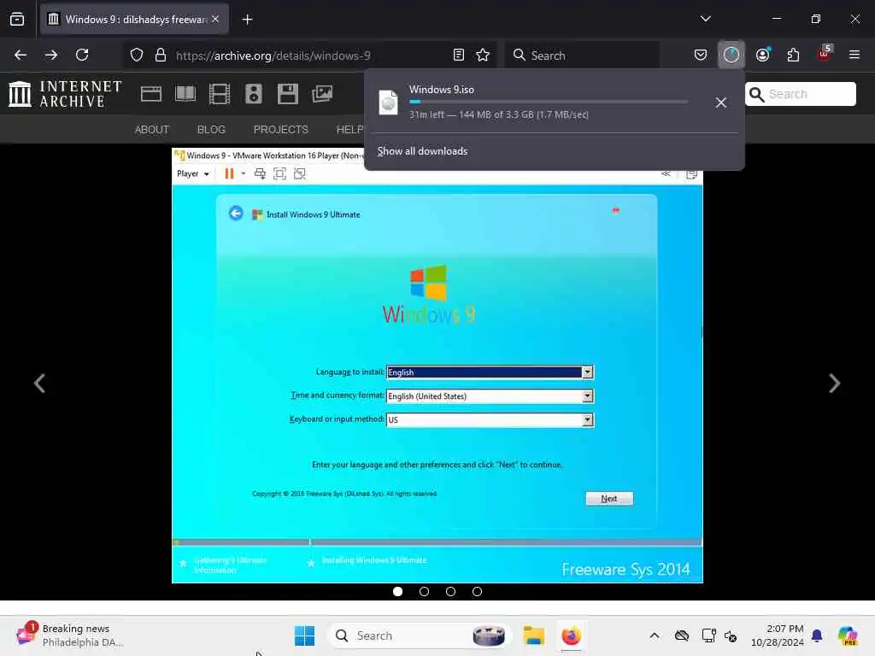Open Firefox account icon
The height and width of the screenshot is (656, 875).
tap(763, 55)
